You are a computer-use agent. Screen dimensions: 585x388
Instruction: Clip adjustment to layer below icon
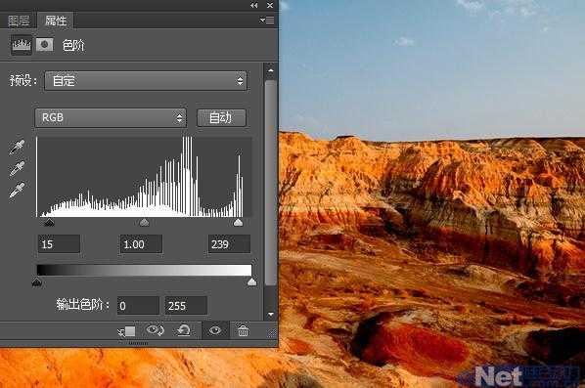[x=127, y=331]
